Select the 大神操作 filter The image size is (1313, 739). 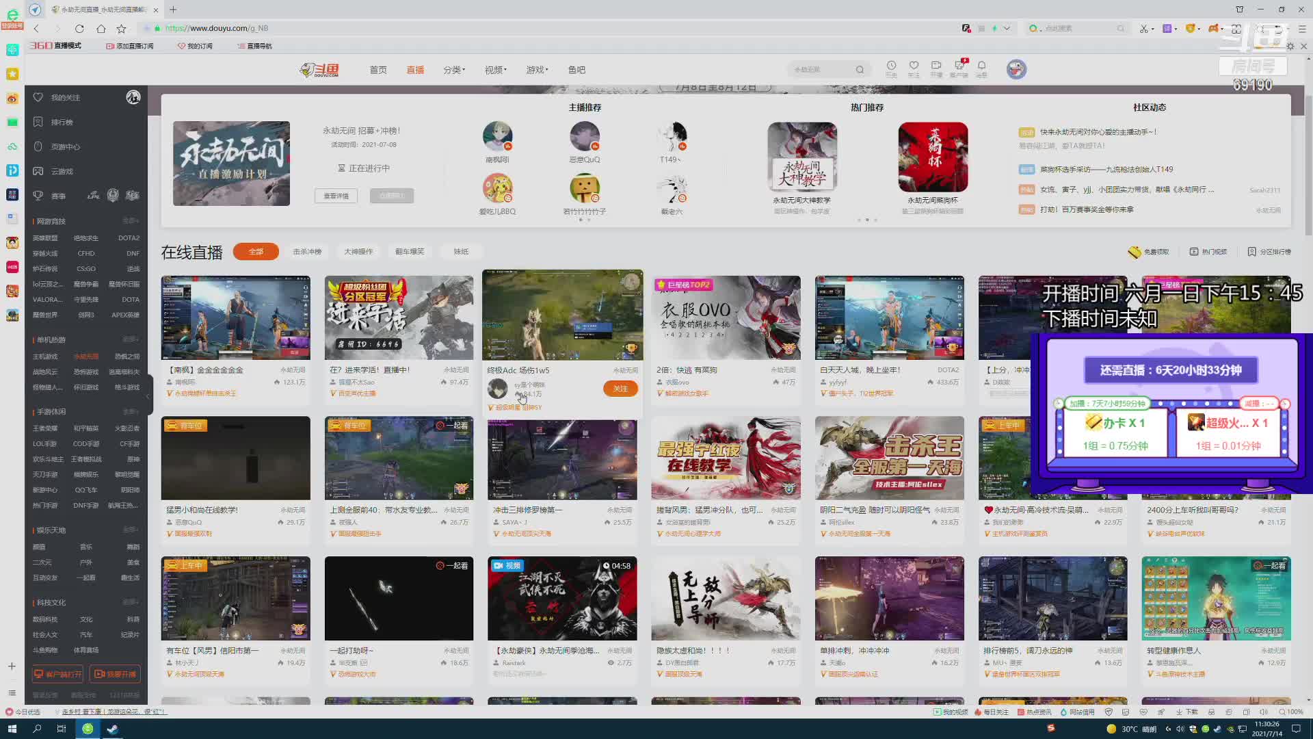(x=358, y=252)
